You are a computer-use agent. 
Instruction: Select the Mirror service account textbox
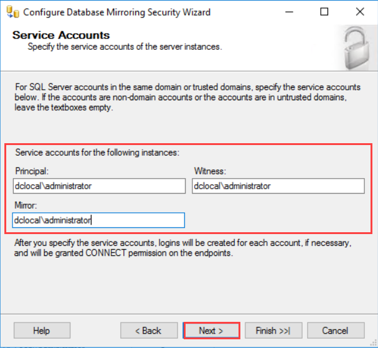pyautogui.click(x=98, y=220)
